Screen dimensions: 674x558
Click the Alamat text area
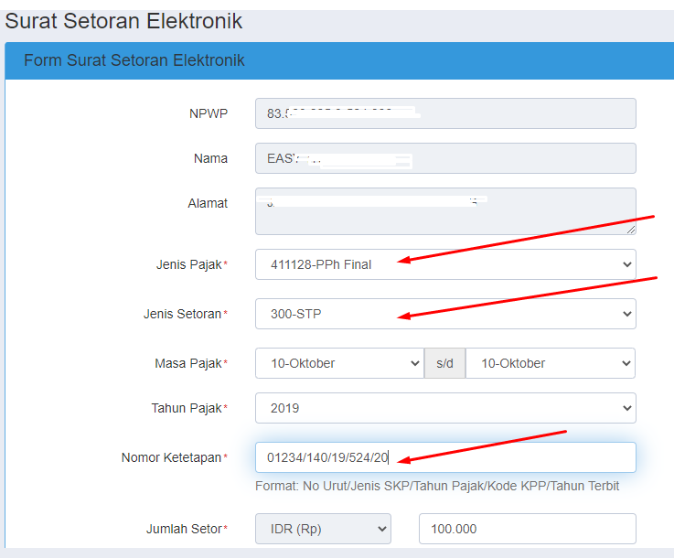[x=445, y=211]
